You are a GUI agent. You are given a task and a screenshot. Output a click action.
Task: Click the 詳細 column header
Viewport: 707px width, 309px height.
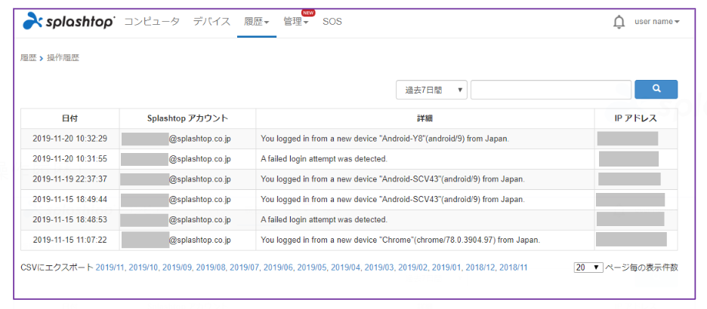[425, 119]
